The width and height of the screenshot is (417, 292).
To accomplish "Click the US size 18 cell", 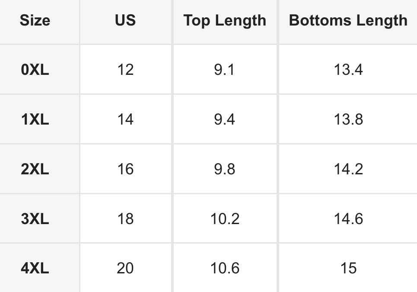I will point(125,219).
